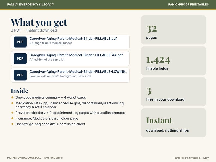Click the PDF icon for the A4 edition
Viewport: 216px width, 162px height.
pyautogui.click(x=20, y=58)
